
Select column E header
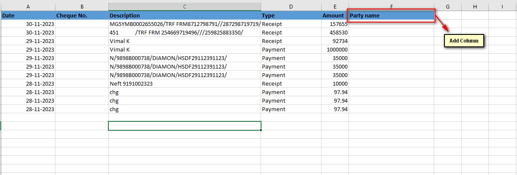(x=334, y=6)
